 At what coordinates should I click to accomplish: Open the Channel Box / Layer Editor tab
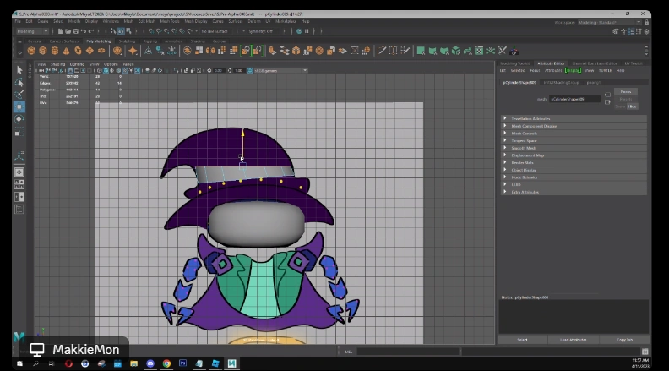tap(595, 63)
